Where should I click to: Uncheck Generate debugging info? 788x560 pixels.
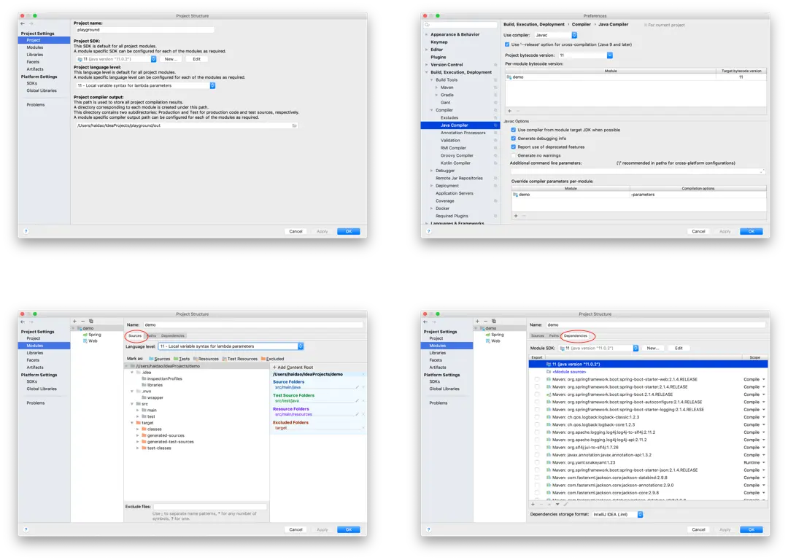[514, 139]
